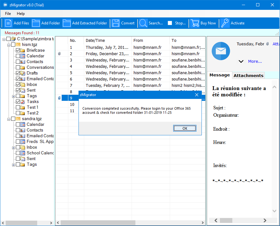Click the sandra.tgz mailbox envelope icon
The height and width of the screenshot is (226, 280).
click(x=18, y=119)
